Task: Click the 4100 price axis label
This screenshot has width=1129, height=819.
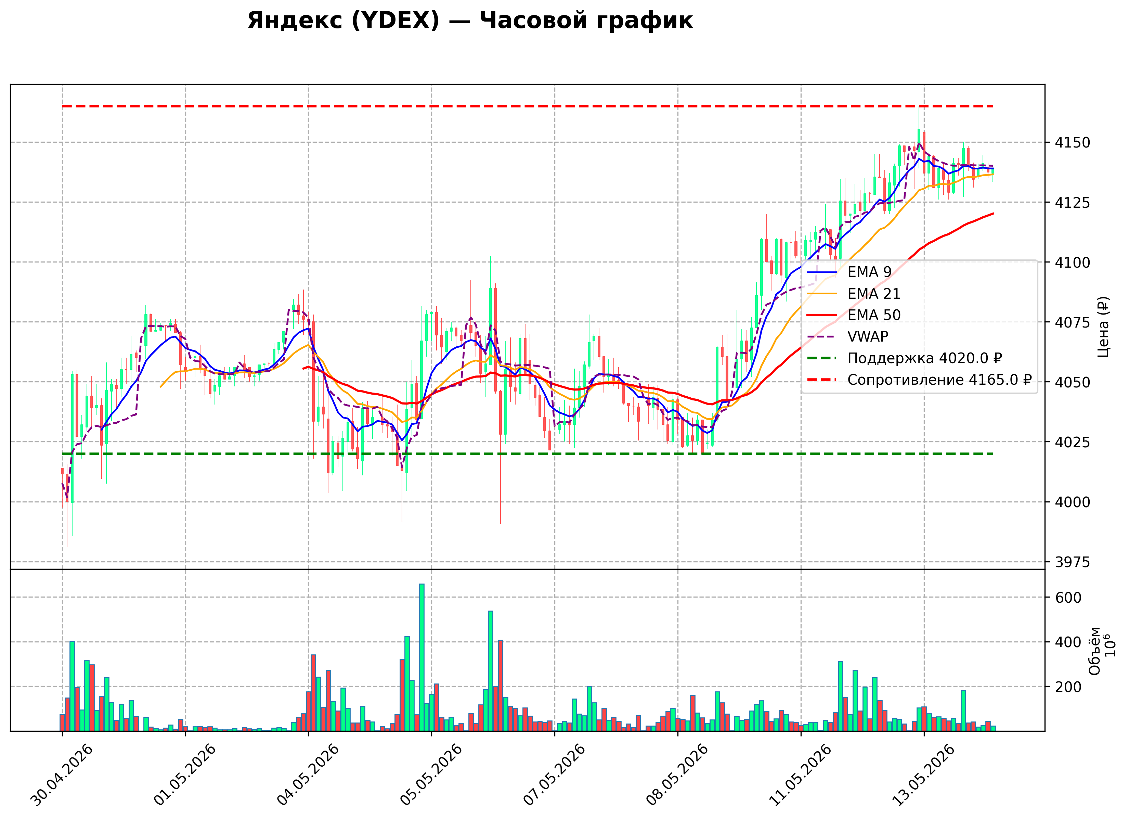Action: [1073, 263]
